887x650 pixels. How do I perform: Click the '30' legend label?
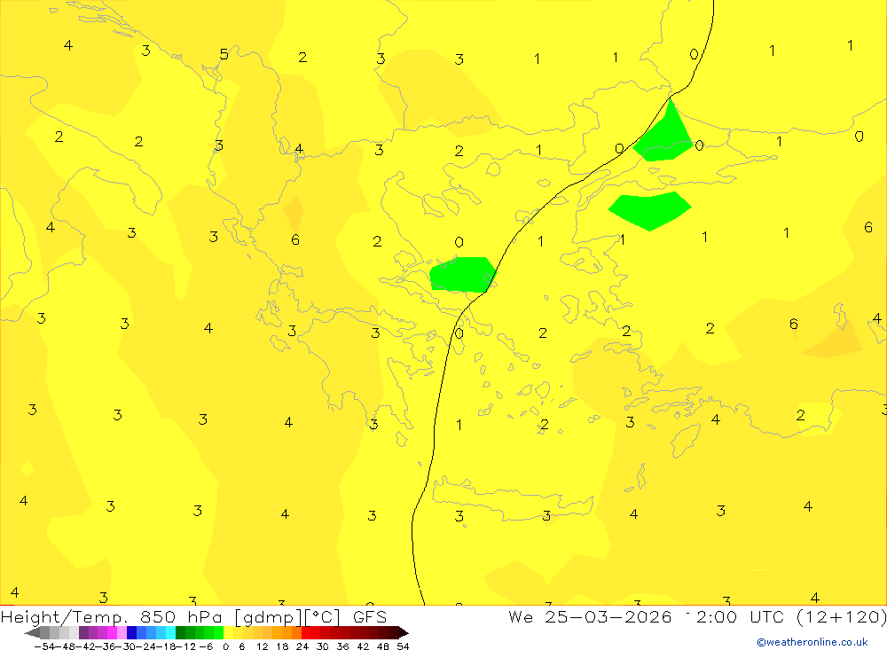(x=323, y=646)
